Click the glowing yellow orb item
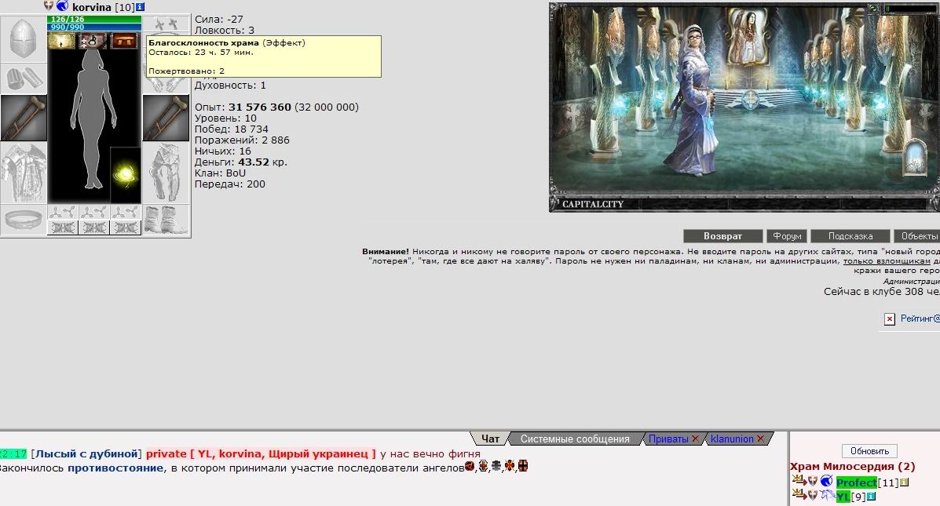This screenshot has width=940, height=506. (126, 176)
